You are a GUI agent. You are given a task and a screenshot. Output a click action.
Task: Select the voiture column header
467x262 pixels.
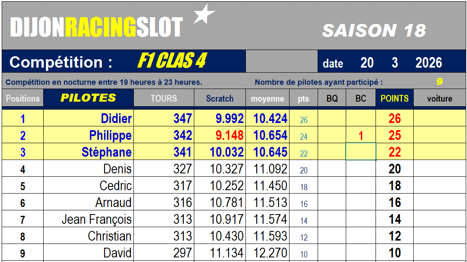coord(439,99)
